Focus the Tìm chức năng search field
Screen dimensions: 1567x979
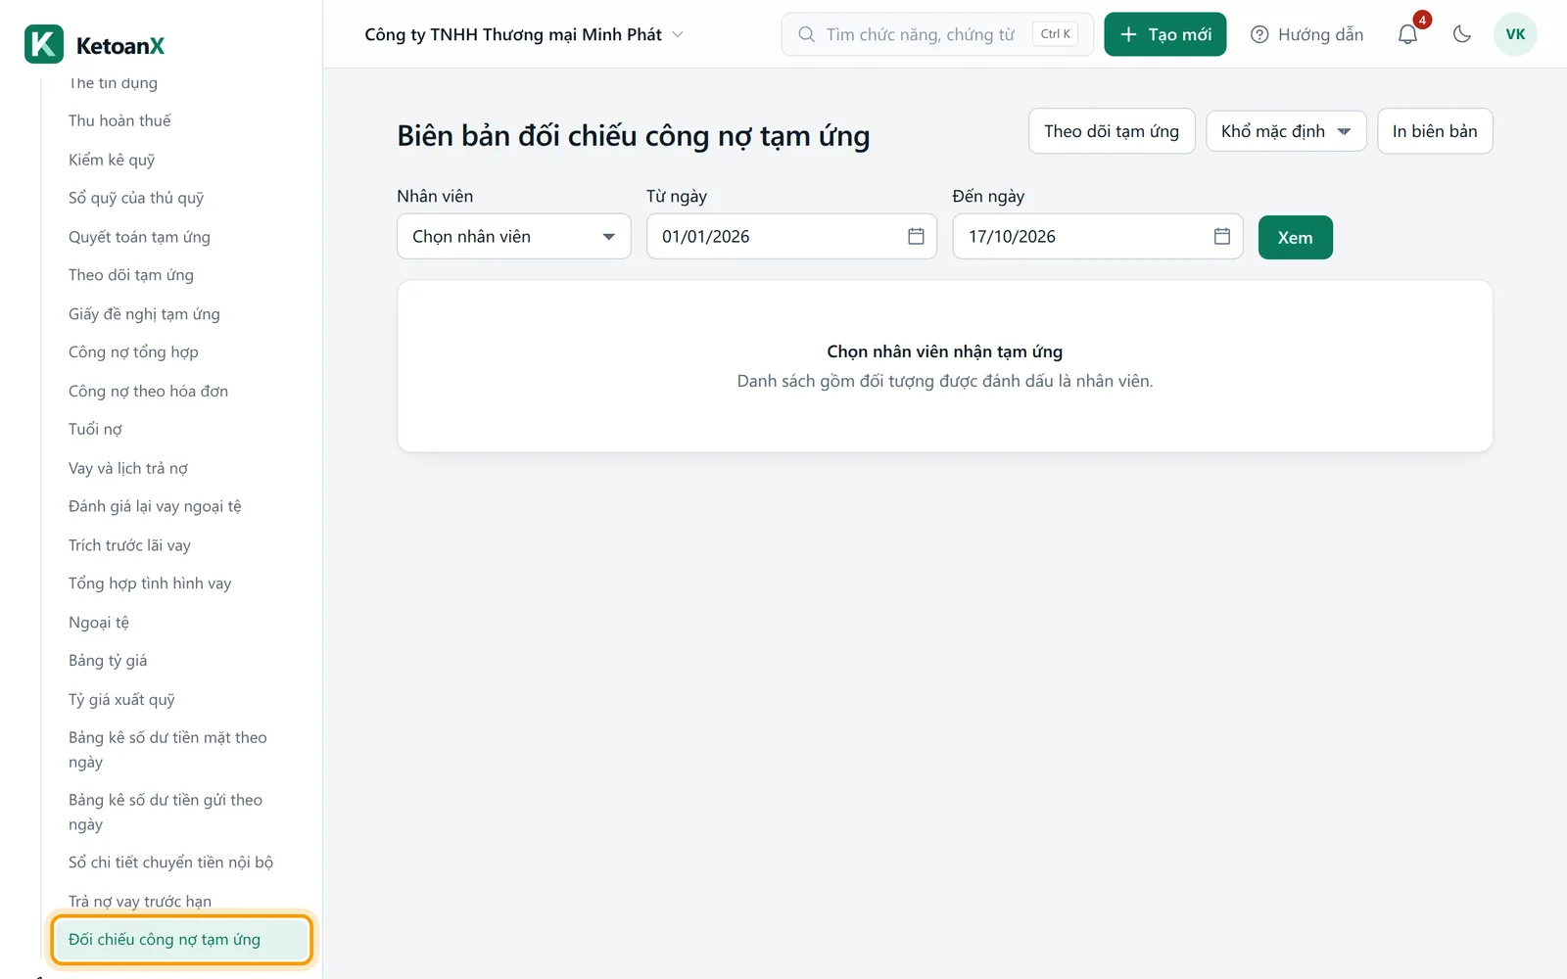click(x=937, y=34)
